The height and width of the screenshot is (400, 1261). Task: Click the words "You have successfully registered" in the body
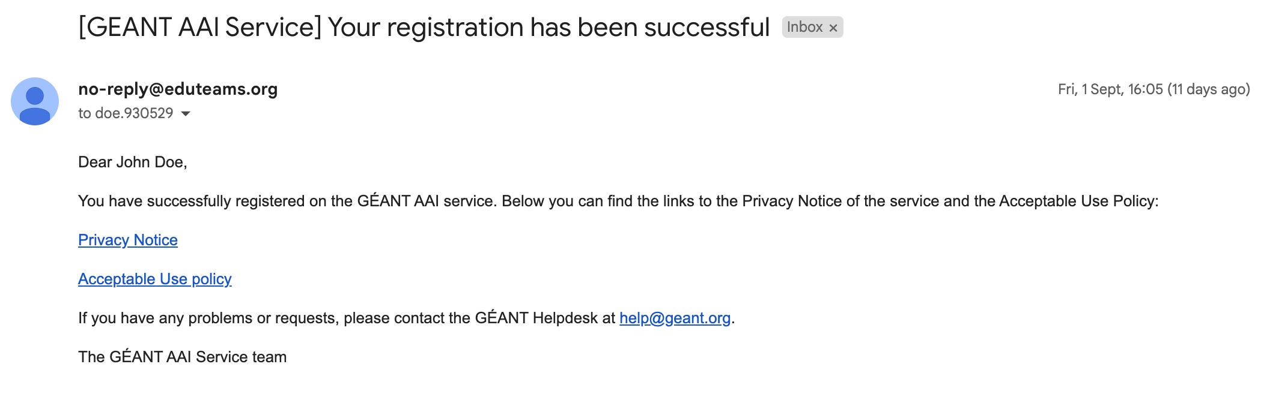(193, 201)
